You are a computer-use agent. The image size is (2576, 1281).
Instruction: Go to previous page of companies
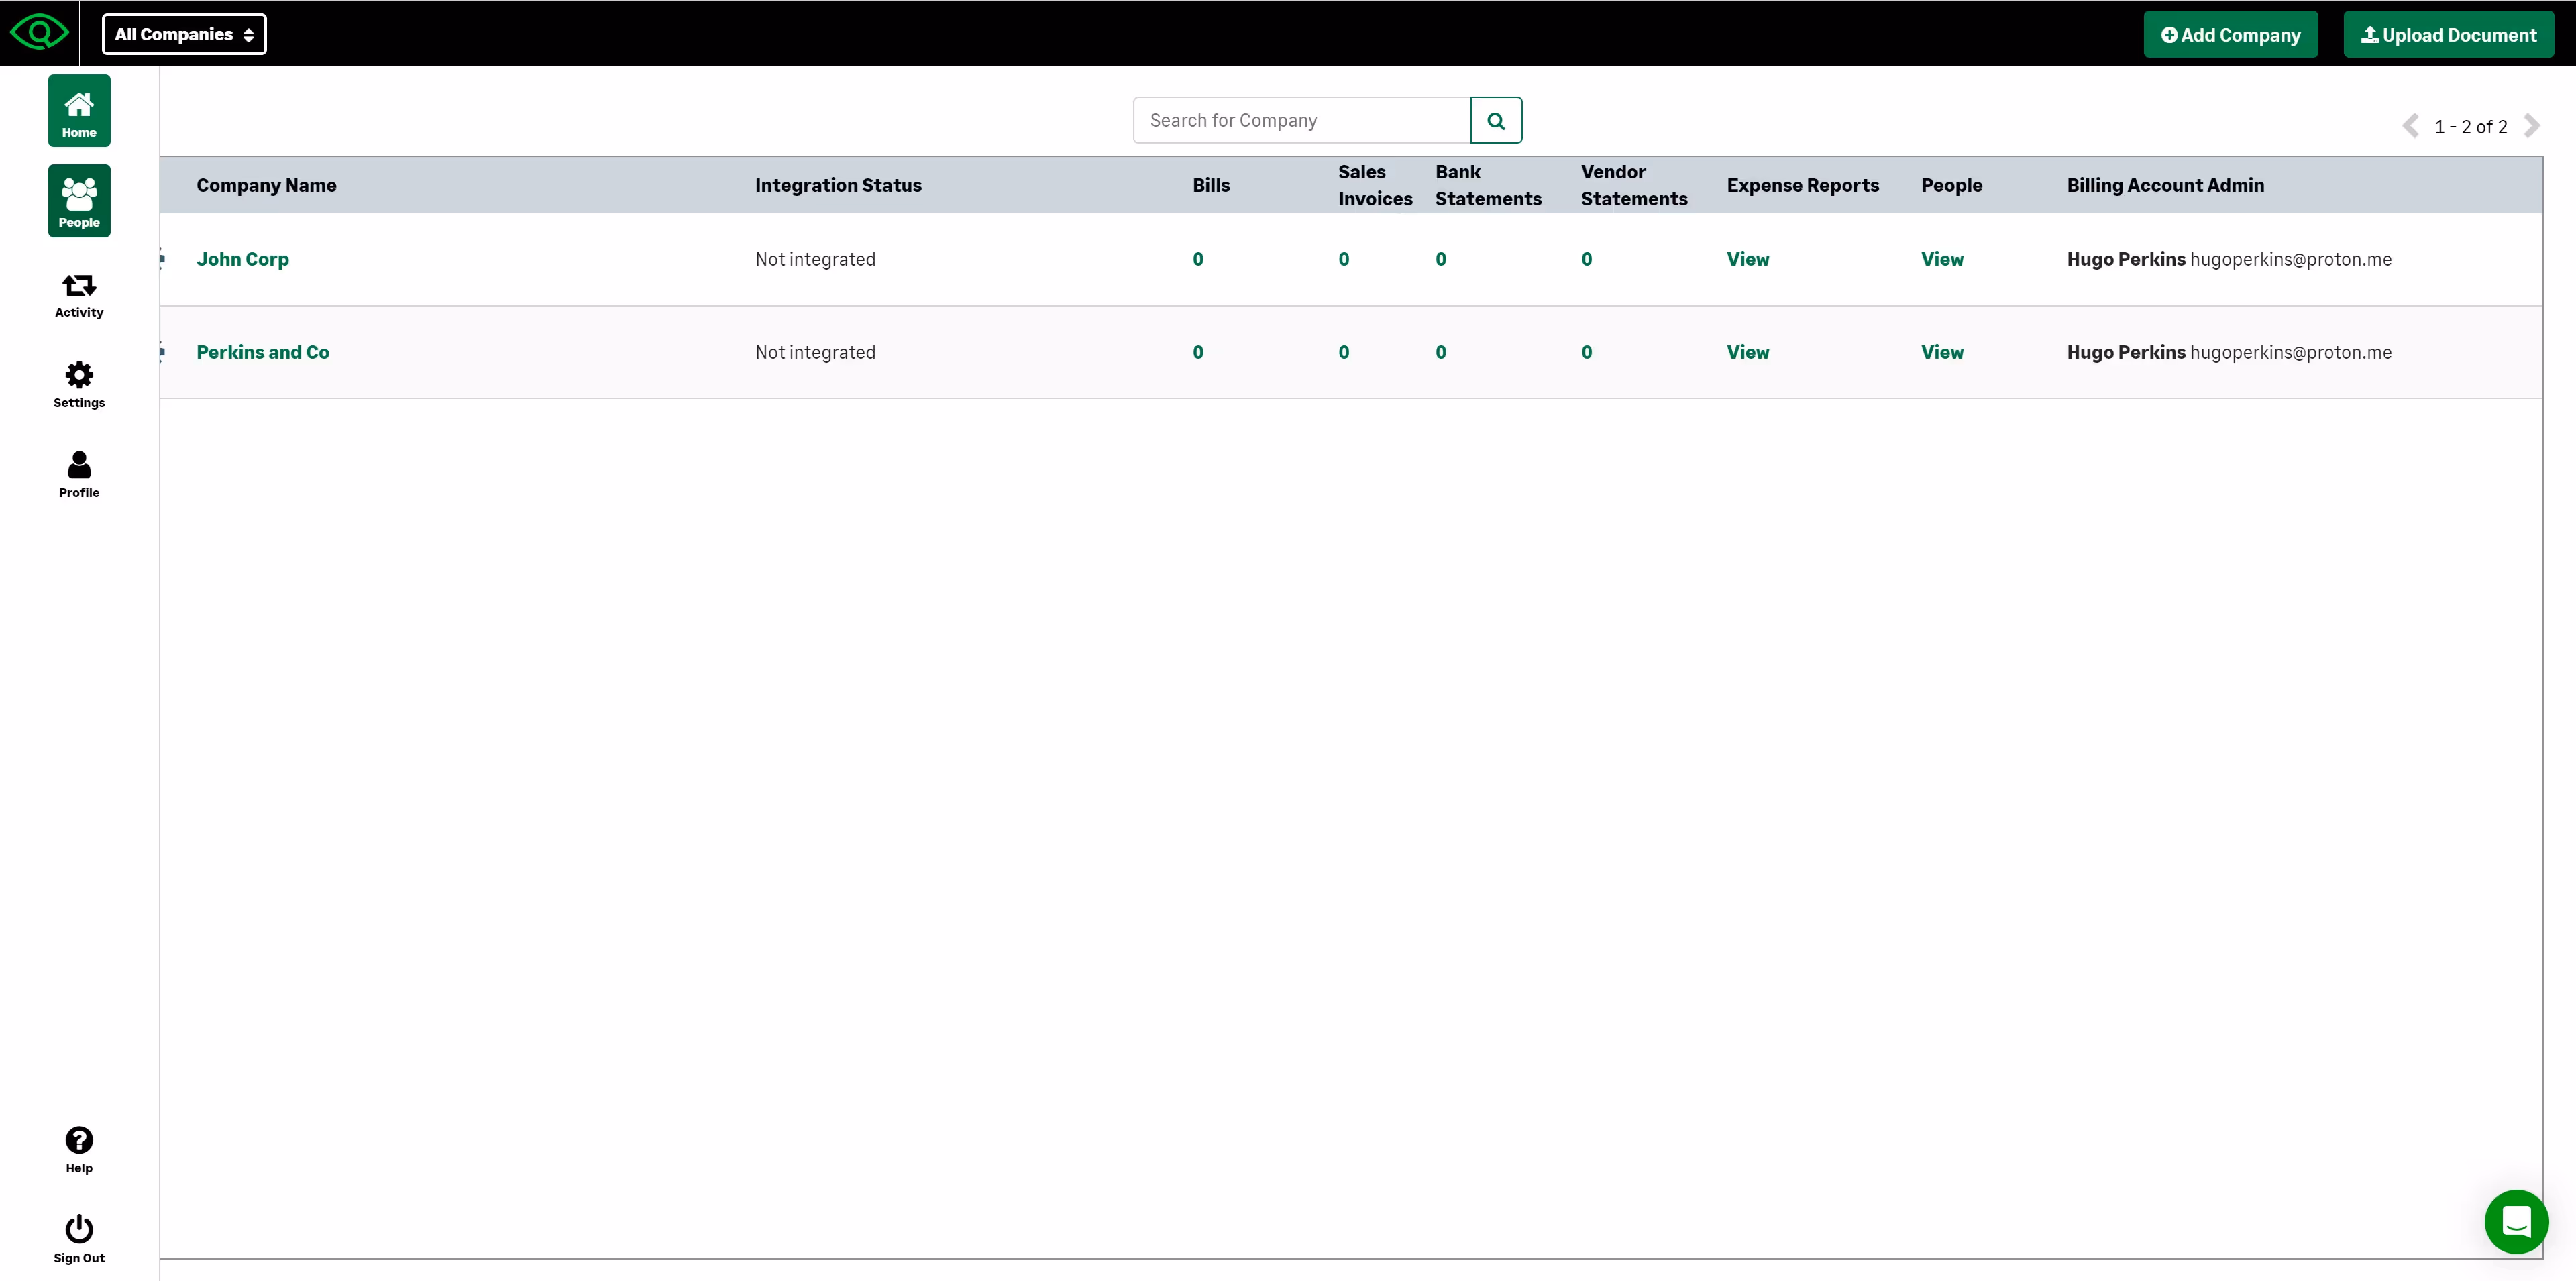[x=2410, y=126]
